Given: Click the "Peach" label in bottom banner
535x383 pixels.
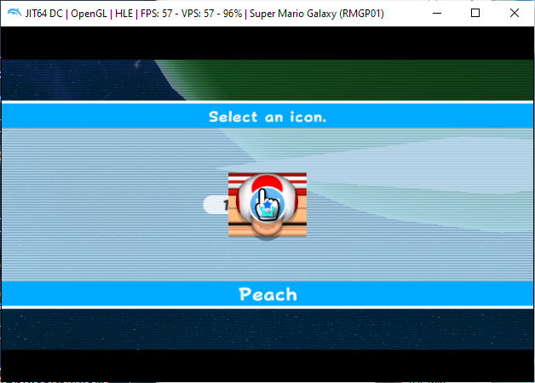Looking at the screenshot, I should (x=267, y=294).
